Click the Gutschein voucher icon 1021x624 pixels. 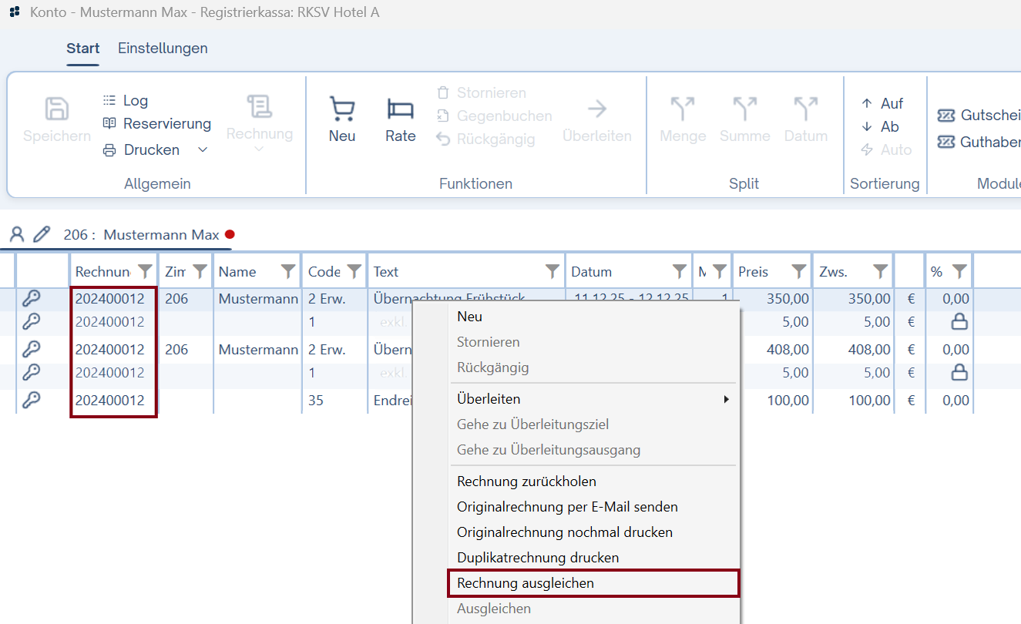(x=945, y=116)
